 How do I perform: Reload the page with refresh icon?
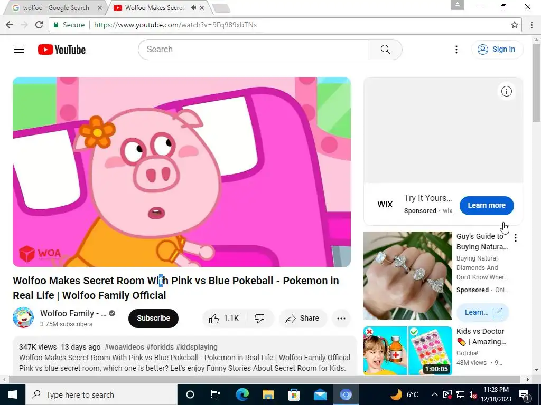39,25
